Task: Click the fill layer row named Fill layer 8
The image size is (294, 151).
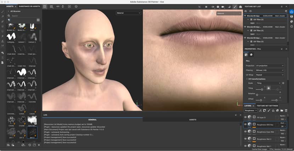Action: tap(265, 117)
